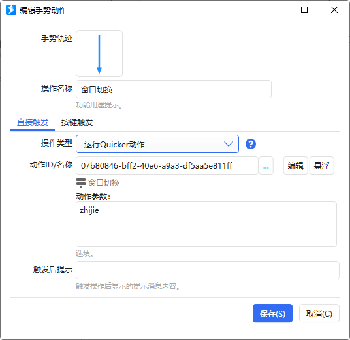
Task: Switch to the 按键触发 tab
Action: tap(77, 122)
